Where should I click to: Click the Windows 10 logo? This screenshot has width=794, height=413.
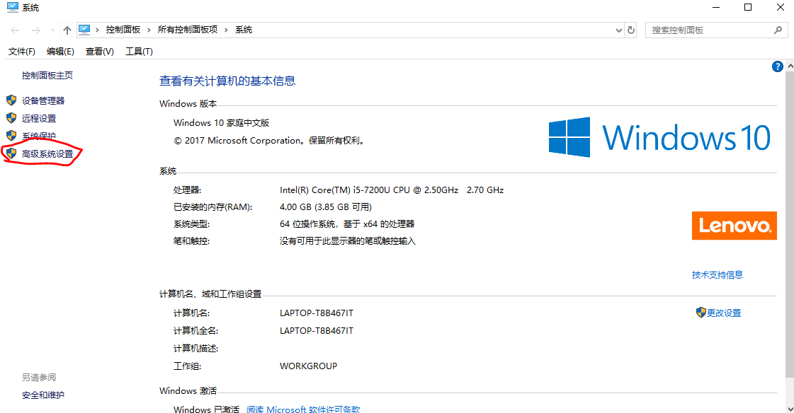660,137
